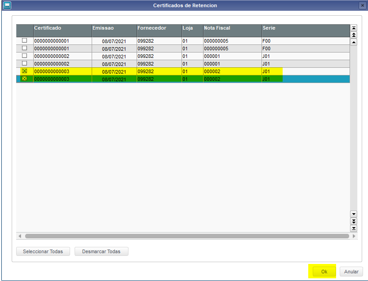Image resolution: width=368 pixels, height=281 pixels.
Task: Click horizontal scrollbar left arrow
Action: 20,236
